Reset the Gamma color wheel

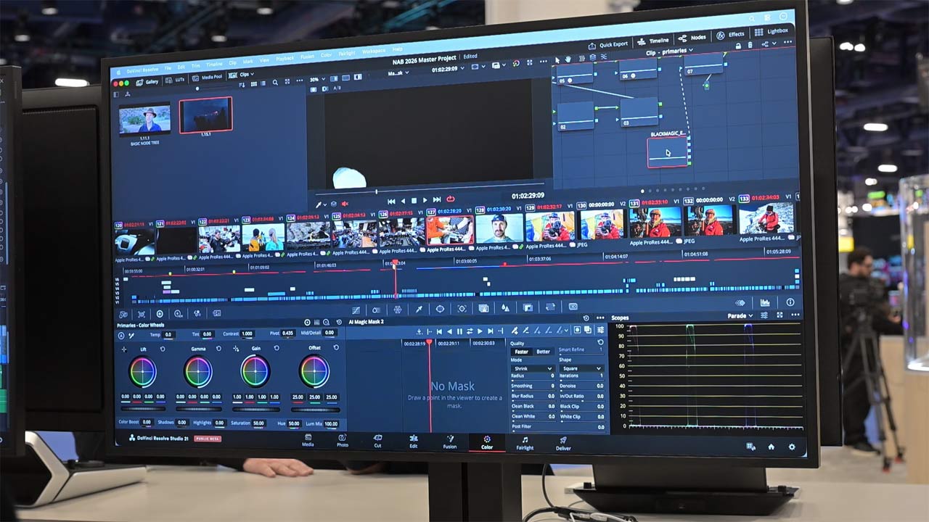(219, 349)
